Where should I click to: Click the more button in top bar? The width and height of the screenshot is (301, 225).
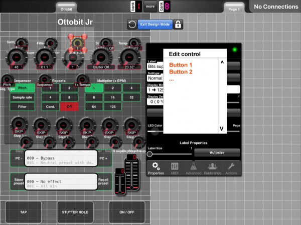150,6
